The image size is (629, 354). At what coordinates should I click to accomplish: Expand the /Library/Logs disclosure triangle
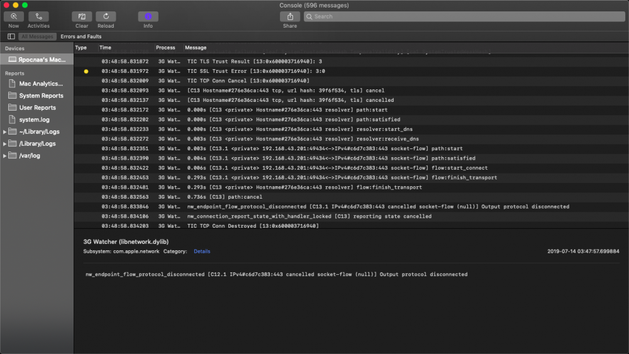click(6, 143)
